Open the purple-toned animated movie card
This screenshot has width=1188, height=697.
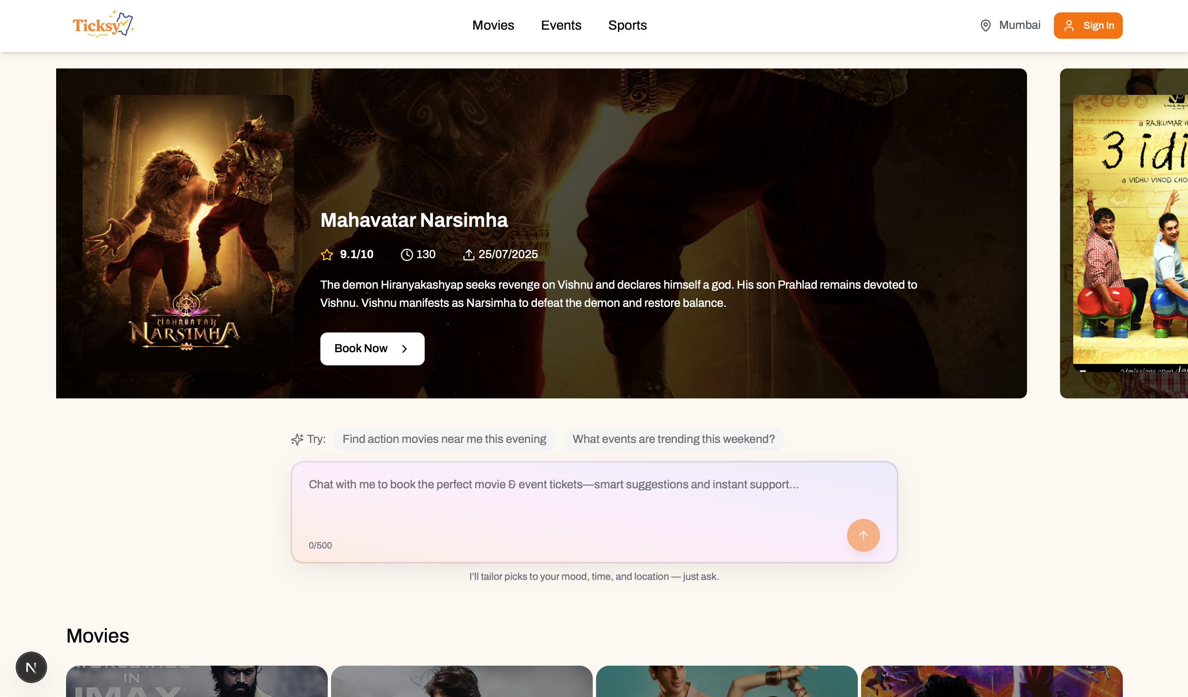(x=992, y=681)
